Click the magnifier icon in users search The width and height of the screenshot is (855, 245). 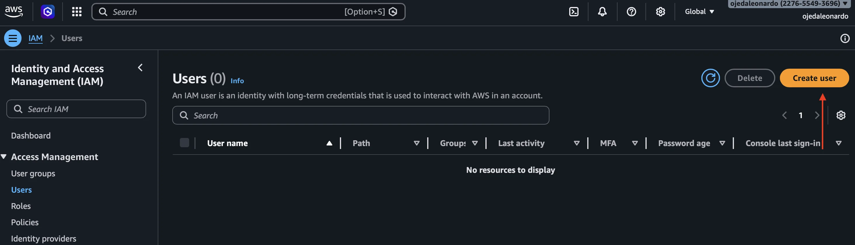point(184,115)
